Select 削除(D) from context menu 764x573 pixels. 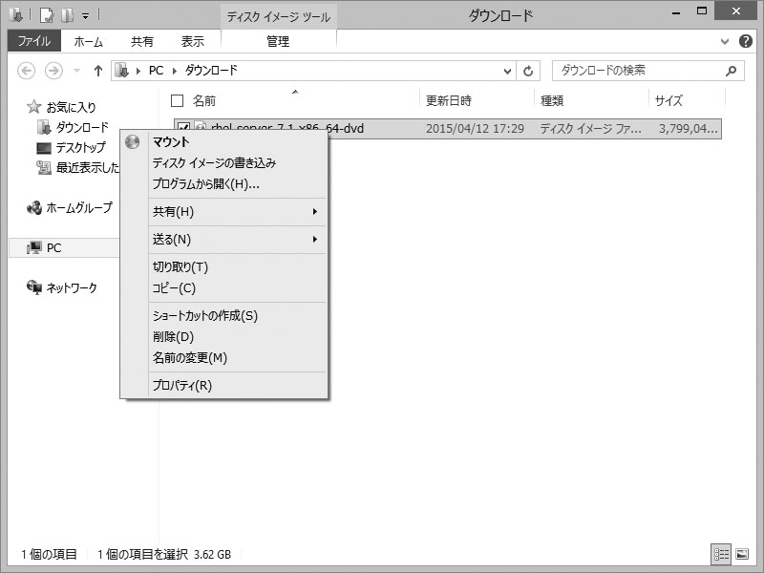point(173,337)
